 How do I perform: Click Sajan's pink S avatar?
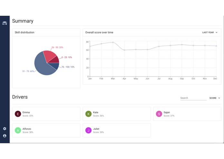tap(159, 114)
